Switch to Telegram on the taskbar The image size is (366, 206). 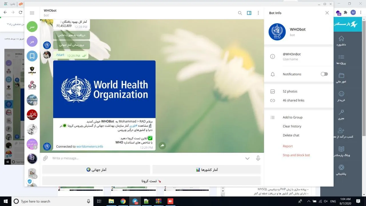pos(135,201)
